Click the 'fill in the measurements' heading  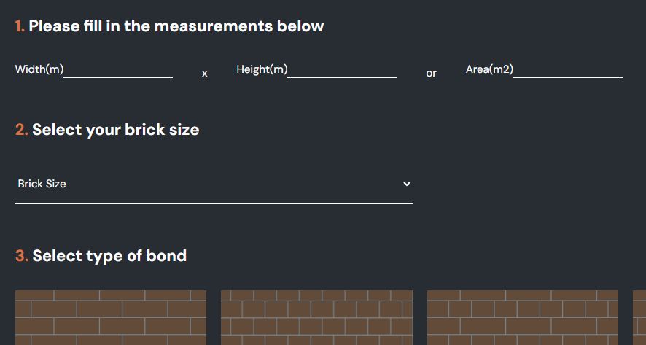(176, 27)
